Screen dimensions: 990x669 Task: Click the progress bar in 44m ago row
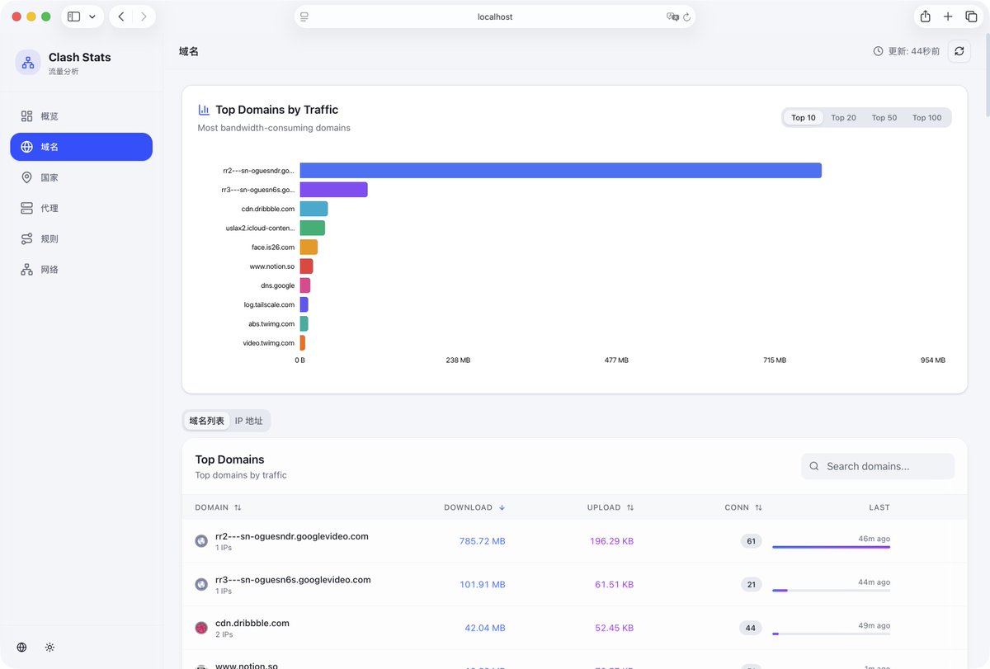(x=832, y=590)
